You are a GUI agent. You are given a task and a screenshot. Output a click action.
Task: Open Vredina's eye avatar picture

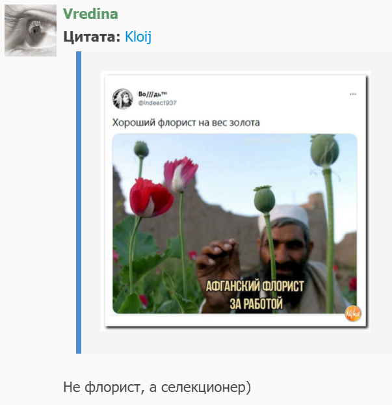point(31,30)
